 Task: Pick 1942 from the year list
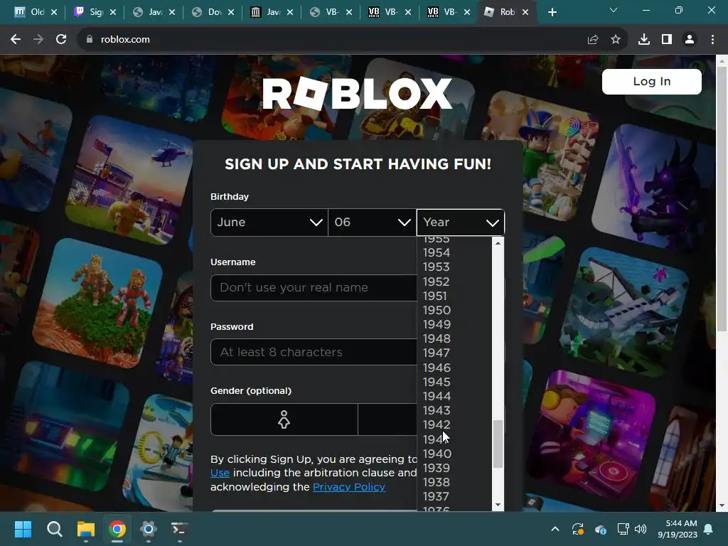click(x=437, y=424)
